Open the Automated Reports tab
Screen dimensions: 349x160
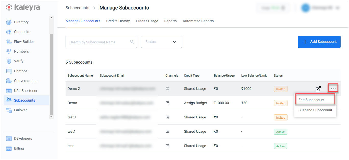pos(198,21)
